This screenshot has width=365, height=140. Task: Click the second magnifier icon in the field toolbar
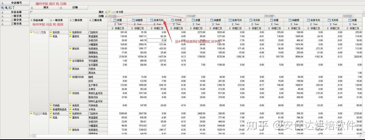(x=6, y=8)
